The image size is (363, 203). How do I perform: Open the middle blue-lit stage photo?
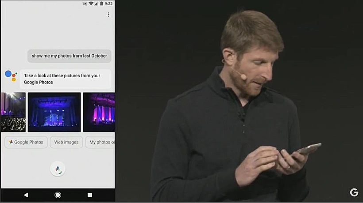[54, 112]
